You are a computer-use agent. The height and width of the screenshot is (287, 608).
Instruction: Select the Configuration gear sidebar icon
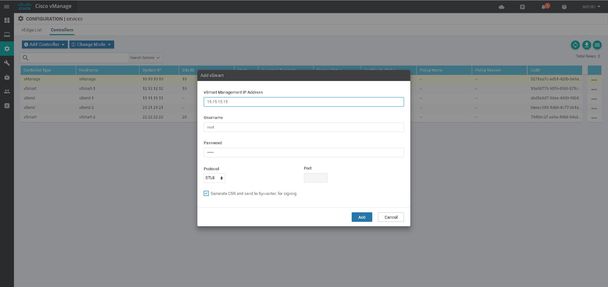tap(7, 49)
